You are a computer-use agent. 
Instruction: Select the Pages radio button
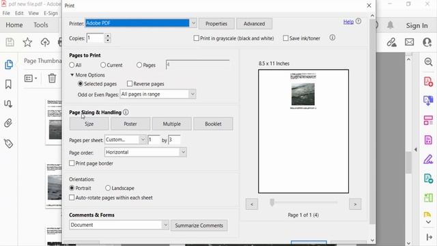pyautogui.click(x=139, y=65)
